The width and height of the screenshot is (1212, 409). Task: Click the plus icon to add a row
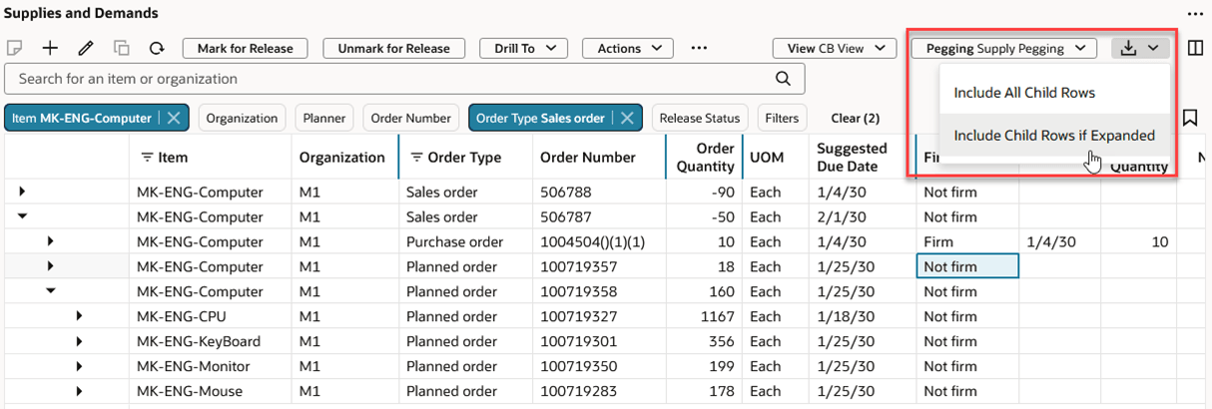[x=49, y=48]
